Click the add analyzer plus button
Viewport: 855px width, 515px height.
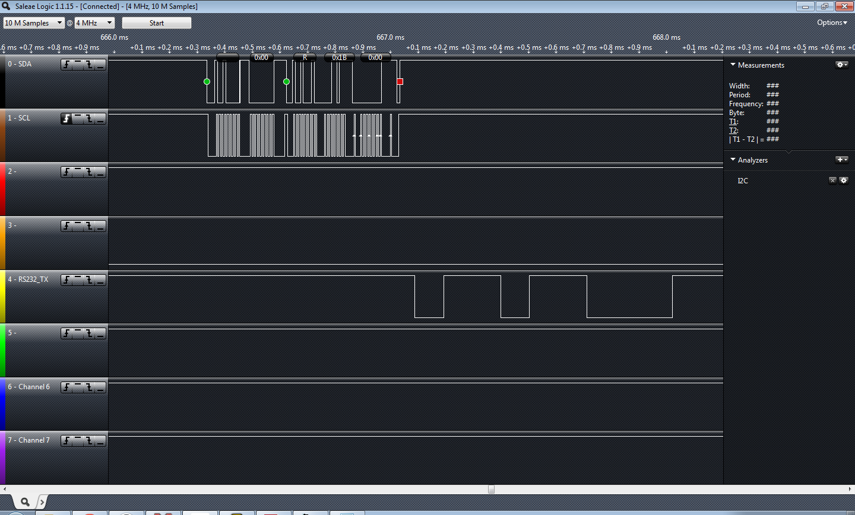[x=841, y=160]
